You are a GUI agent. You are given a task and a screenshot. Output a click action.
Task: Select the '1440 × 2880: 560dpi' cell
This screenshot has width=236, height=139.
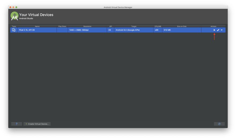click(x=87, y=30)
